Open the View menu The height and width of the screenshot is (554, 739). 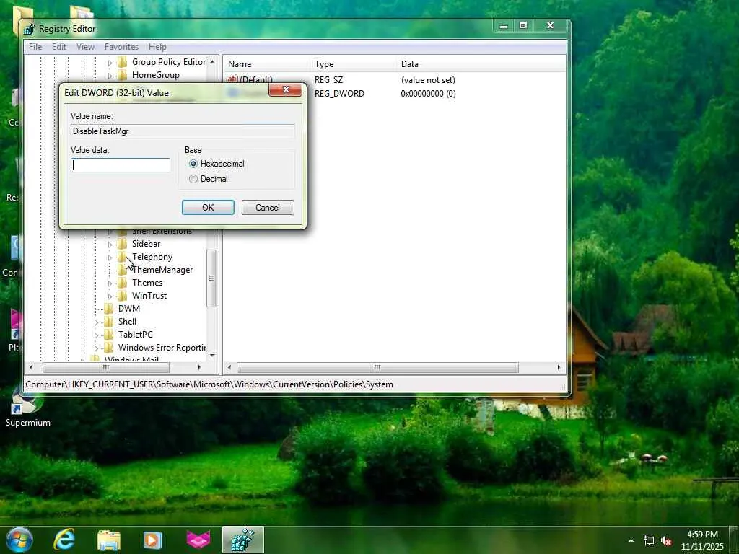click(85, 47)
